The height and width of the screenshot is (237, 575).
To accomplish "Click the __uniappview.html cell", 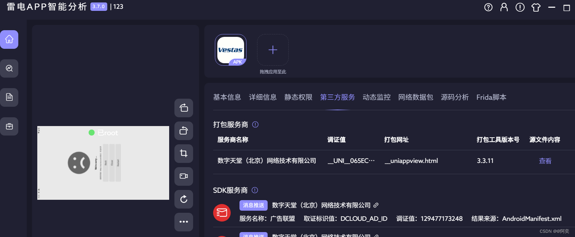I will point(411,161).
